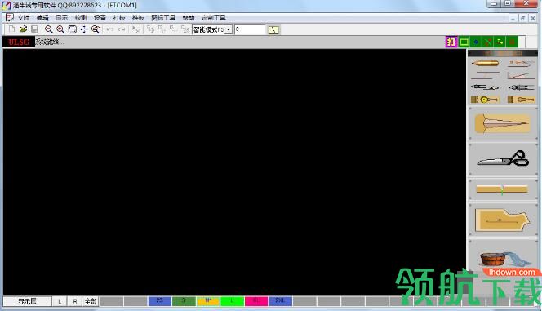Select the right tape measure tool

pyautogui.click(x=521, y=100)
